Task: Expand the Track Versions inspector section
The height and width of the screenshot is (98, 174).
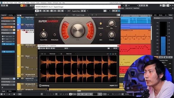Action: click(x=8, y=21)
